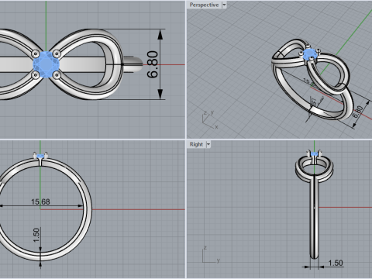The image size is (372, 279).
Task: Click the Perspective viewport title label
Action: click(x=204, y=5)
